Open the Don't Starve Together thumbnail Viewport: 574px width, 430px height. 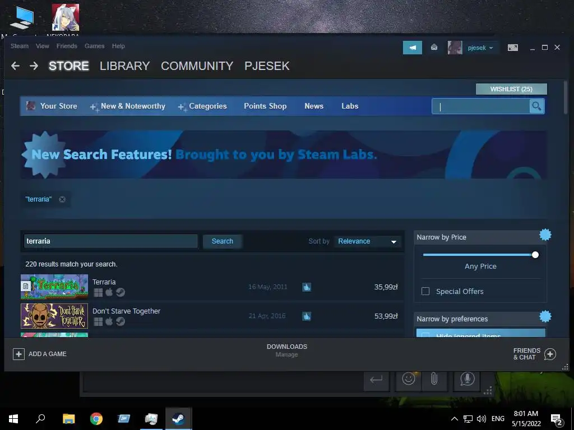point(54,316)
